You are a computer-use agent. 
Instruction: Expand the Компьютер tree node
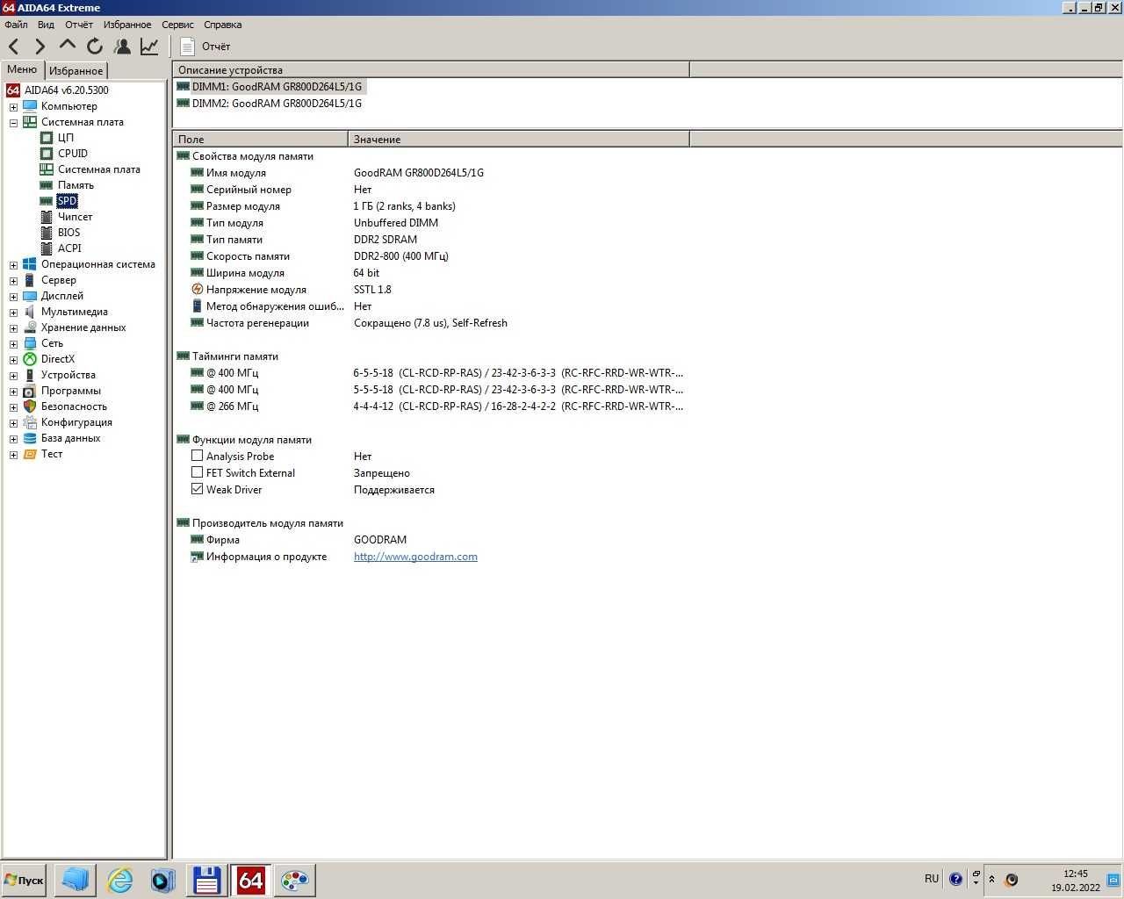[x=13, y=107]
